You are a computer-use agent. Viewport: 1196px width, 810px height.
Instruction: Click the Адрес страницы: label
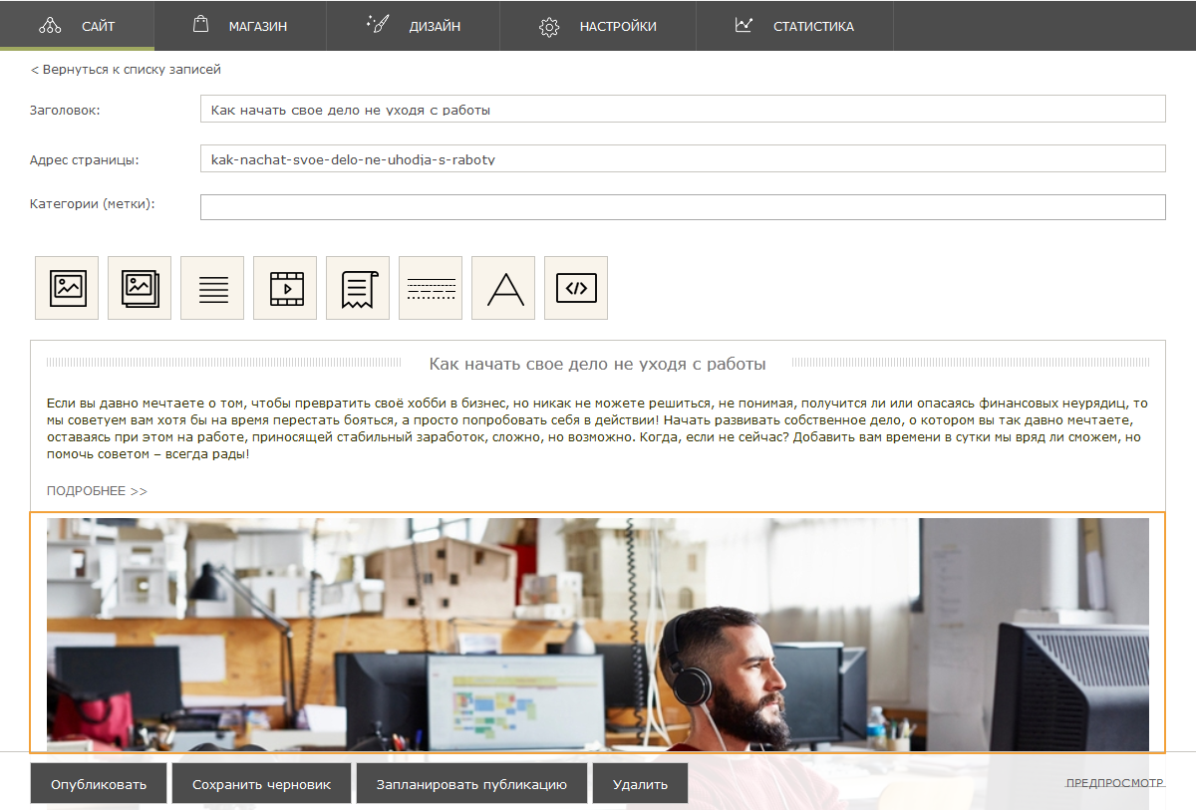(x=85, y=159)
